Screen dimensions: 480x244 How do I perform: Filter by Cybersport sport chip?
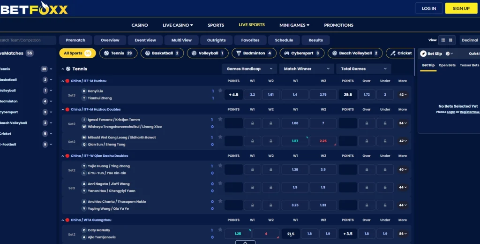coord(302,53)
